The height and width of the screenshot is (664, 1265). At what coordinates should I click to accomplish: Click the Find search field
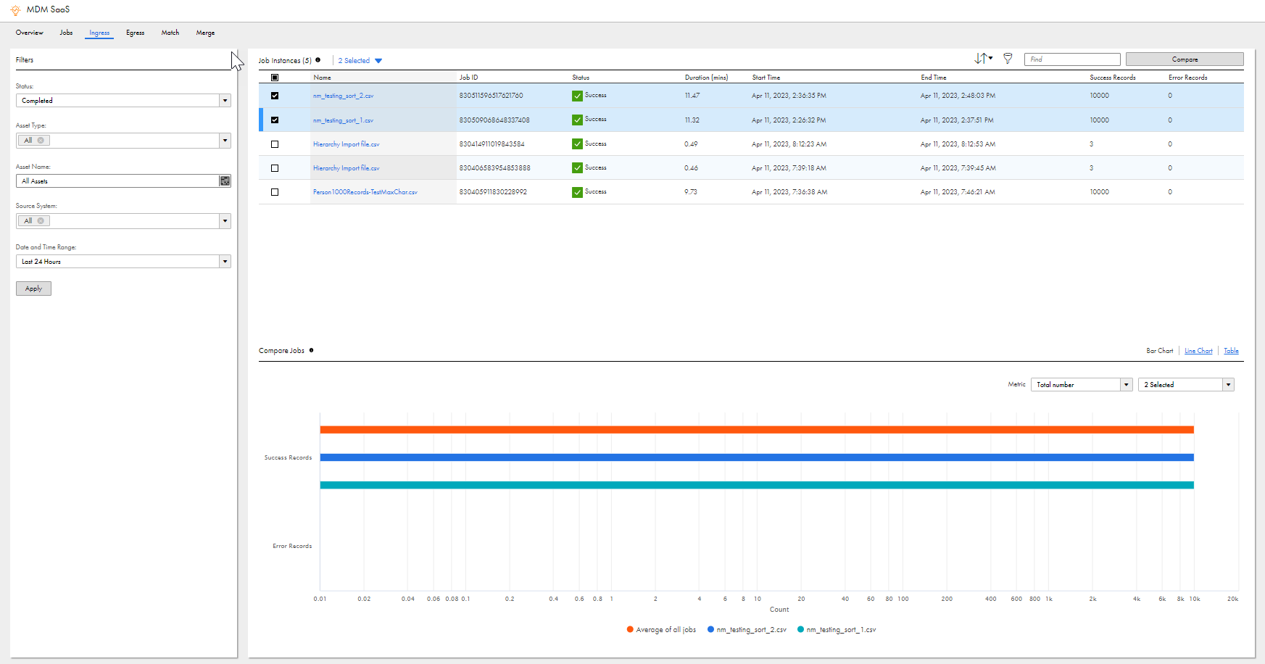[1072, 59]
